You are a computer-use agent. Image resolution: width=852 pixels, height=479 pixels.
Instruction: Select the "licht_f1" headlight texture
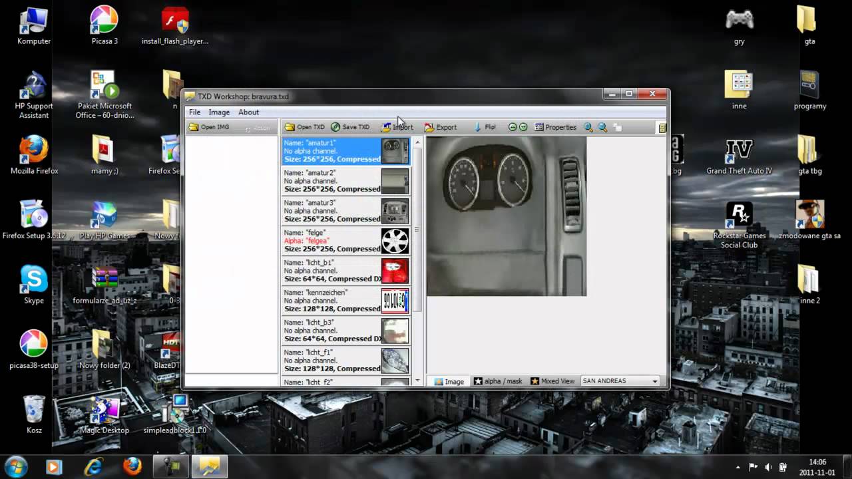[x=346, y=361]
